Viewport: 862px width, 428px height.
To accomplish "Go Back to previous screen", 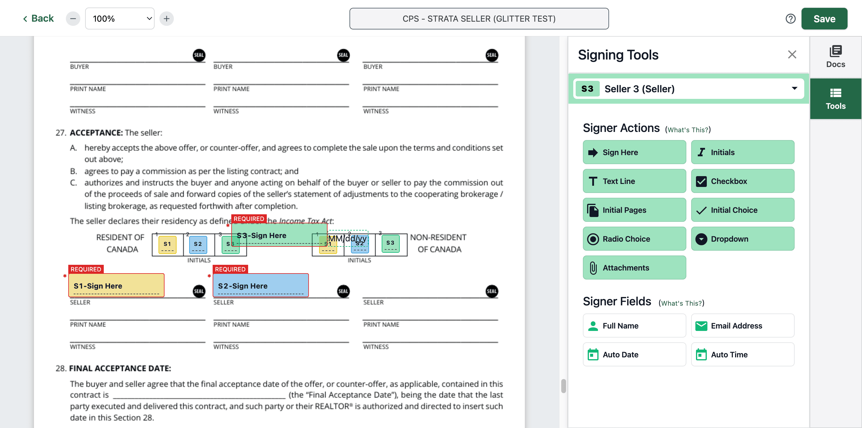I will click(38, 18).
